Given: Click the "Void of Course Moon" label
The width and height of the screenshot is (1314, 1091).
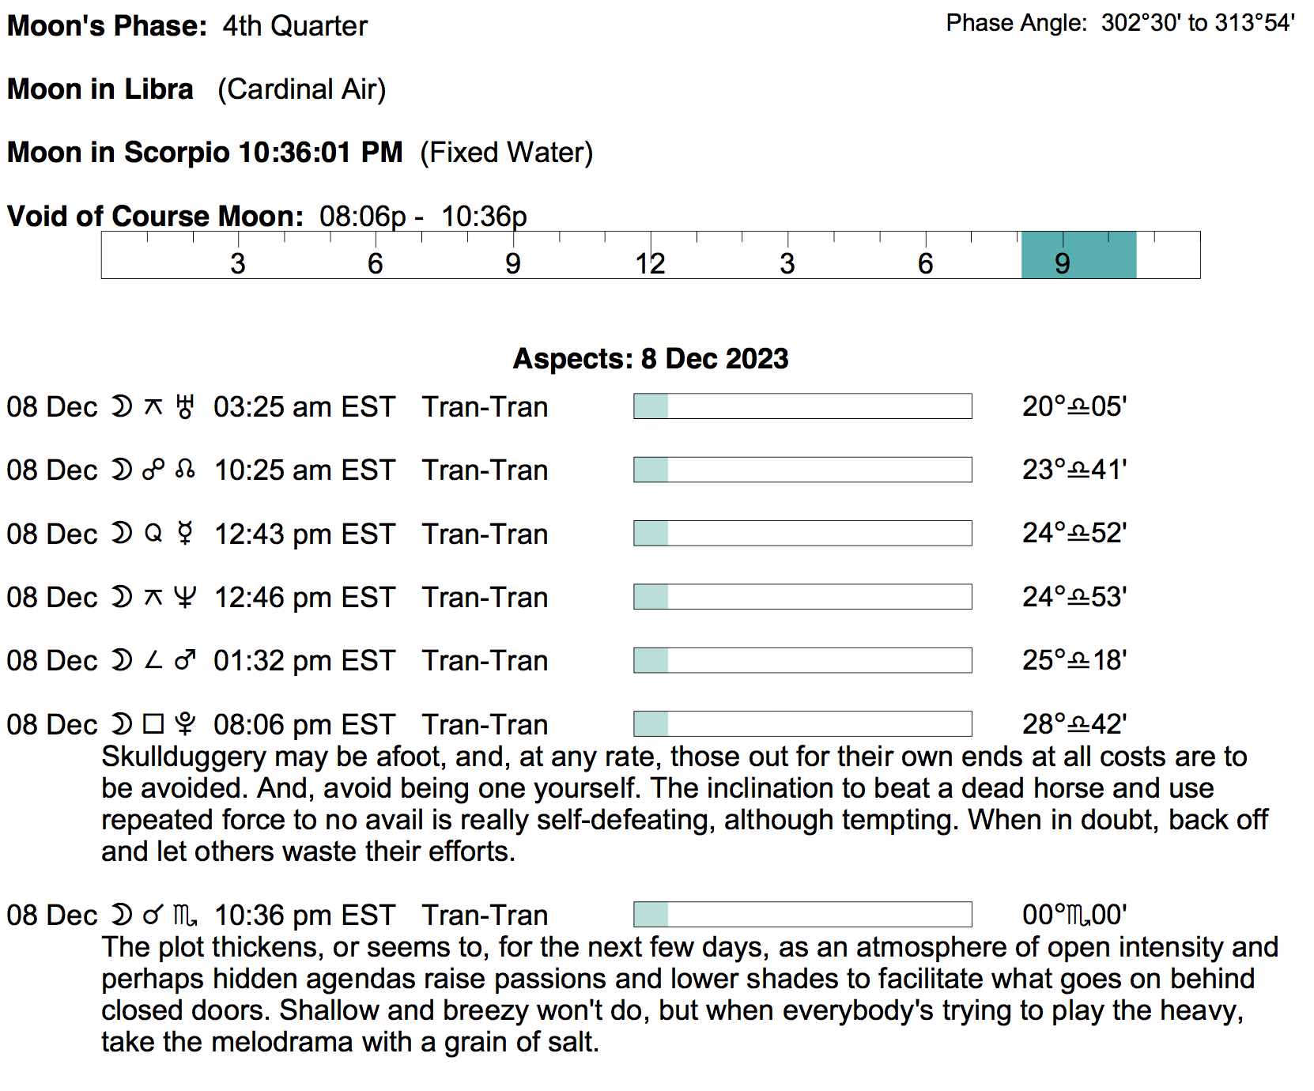Looking at the screenshot, I should coord(155,216).
